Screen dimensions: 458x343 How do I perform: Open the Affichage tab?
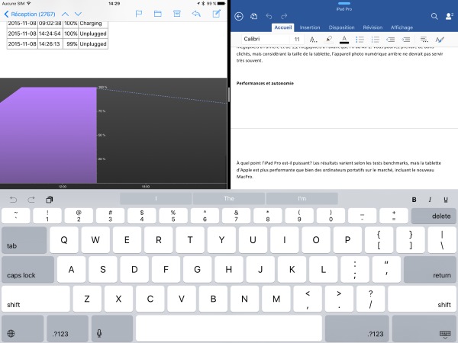[x=402, y=27]
